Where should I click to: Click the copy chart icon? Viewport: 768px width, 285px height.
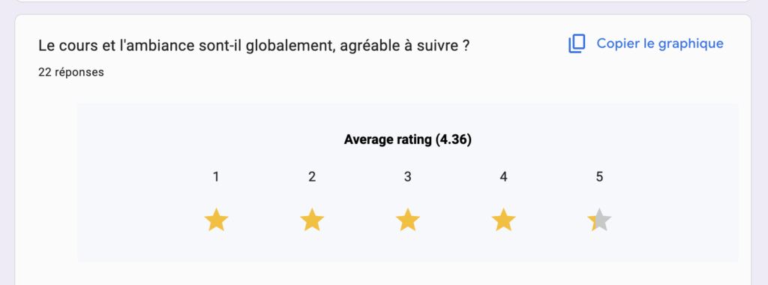[577, 43]
